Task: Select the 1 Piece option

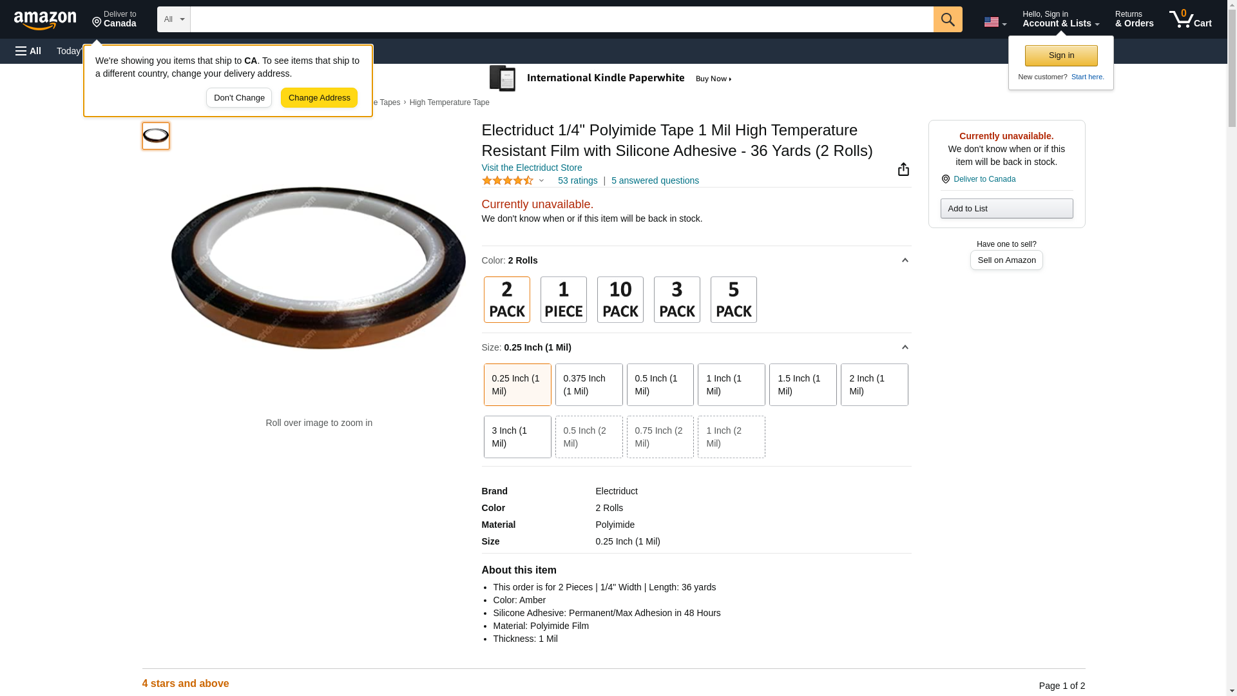Action: pyautogui.click(x=563, y=300)
